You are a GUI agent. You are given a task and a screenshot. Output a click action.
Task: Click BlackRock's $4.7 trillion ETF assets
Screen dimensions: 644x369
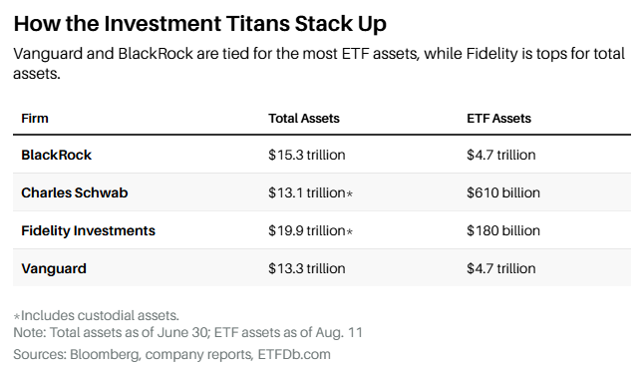click(x=501, y=155)
